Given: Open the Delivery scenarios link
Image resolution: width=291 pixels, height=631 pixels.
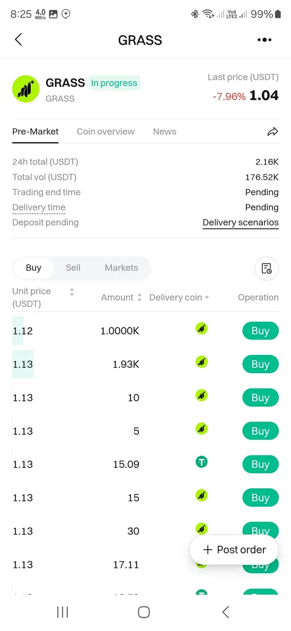Looking at the screenshot, I should point(241,223).
